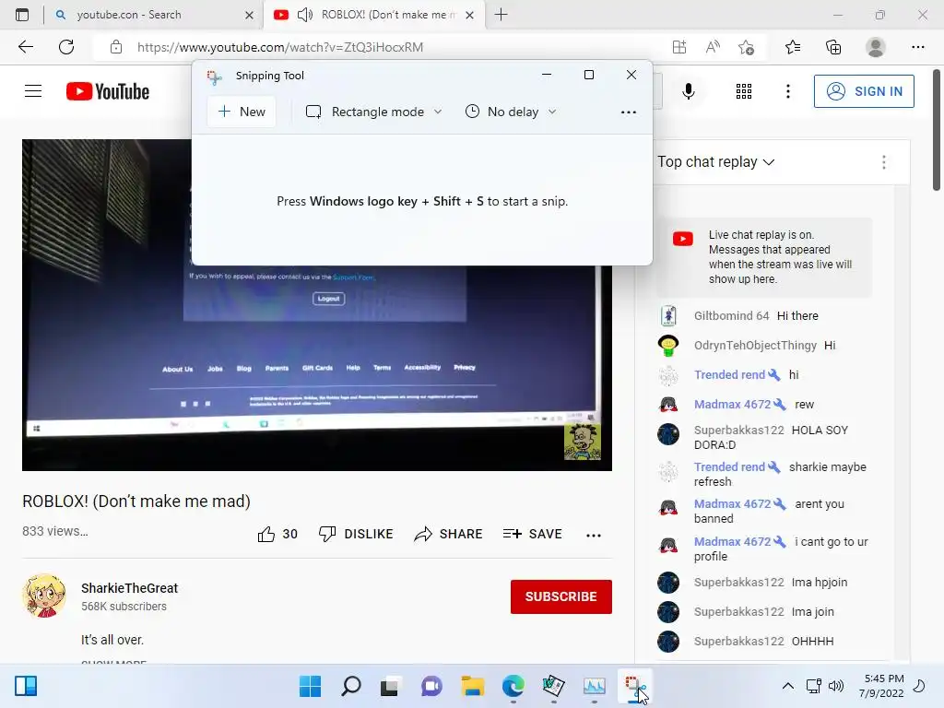
Task: Open taskbar Search
Action: (351, 686)
